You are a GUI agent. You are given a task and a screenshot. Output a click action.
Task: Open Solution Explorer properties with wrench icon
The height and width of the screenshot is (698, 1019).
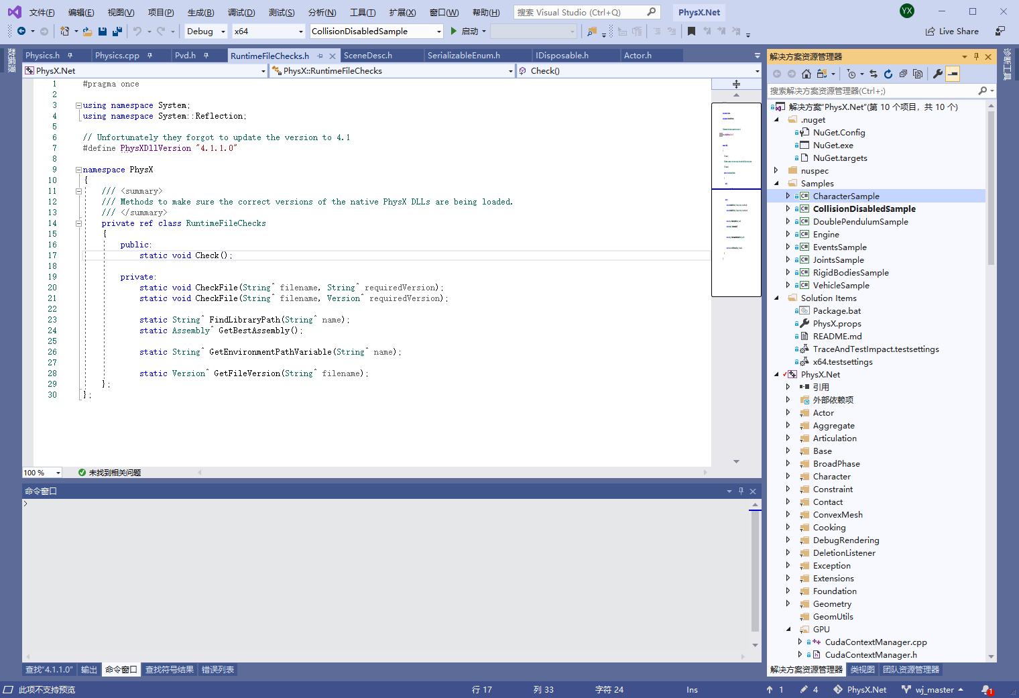[937, 74]
